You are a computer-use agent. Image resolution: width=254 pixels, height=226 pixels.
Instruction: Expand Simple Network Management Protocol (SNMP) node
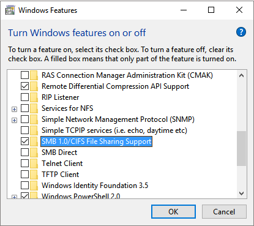click(x=14, y=121)
